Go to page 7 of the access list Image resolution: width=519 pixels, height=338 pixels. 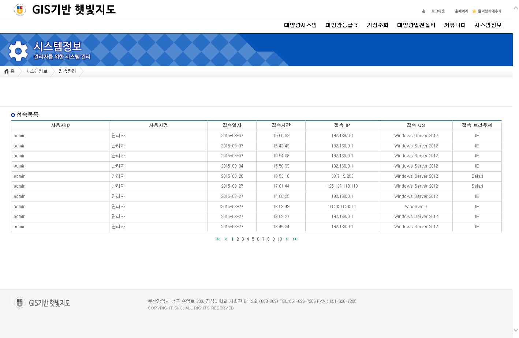263,239
